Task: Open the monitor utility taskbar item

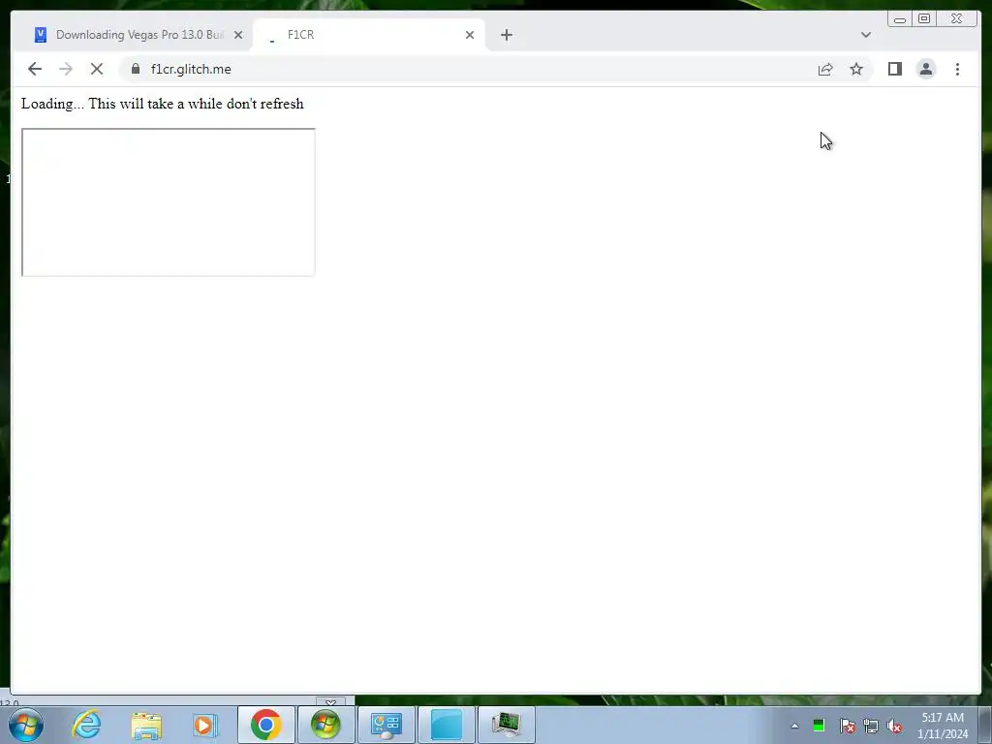Action: coord(506,725)
